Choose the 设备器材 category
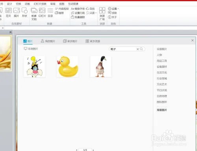 (x=162, y=67)
